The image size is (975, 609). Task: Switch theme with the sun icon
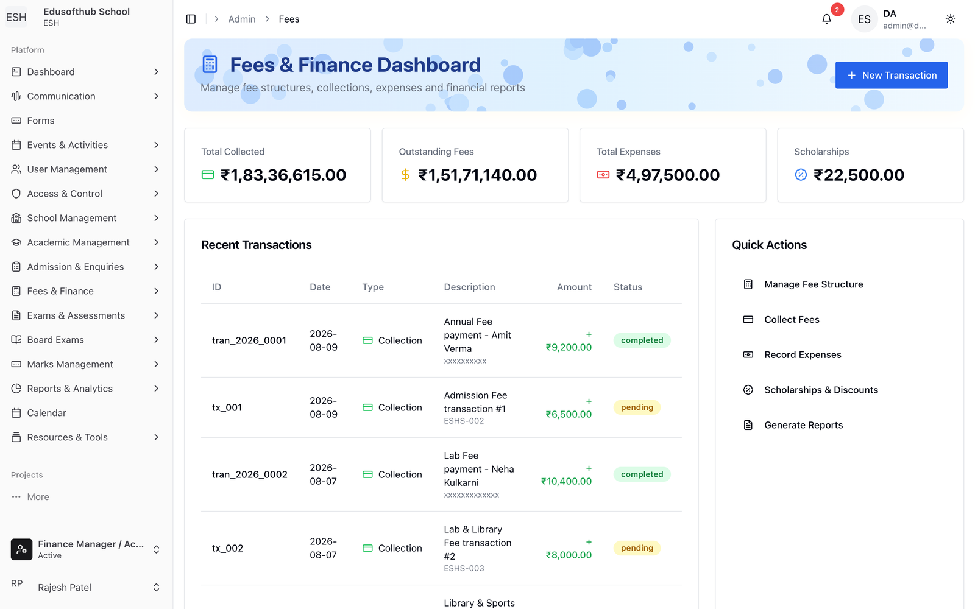coord(950,19)
